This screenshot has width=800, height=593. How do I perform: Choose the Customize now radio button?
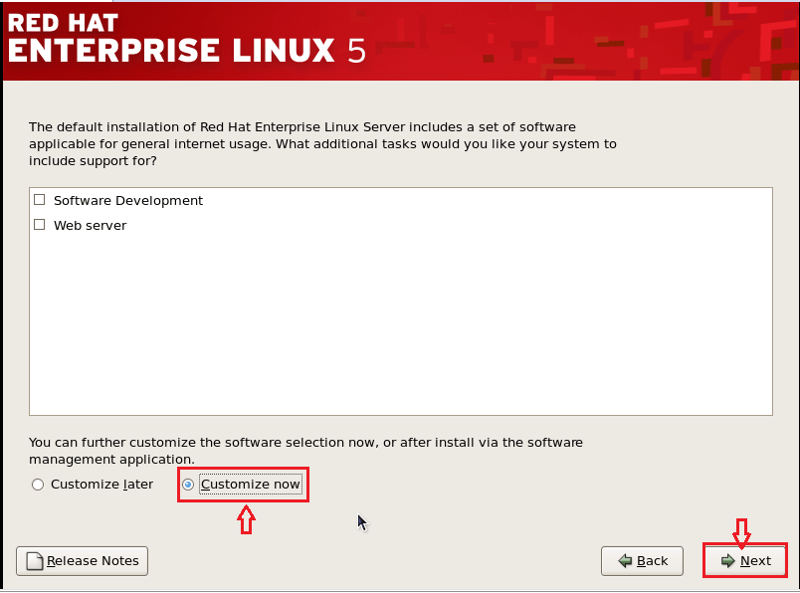tap(188, 485)
